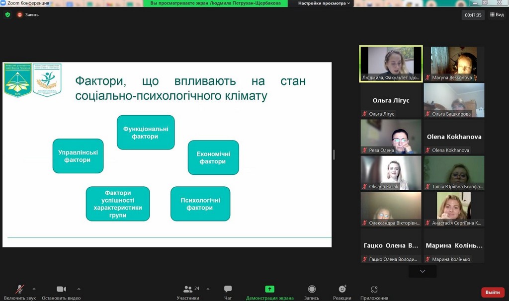
Task: Select Oksana Kazak's video tile
Action: [x=391, y=173]
